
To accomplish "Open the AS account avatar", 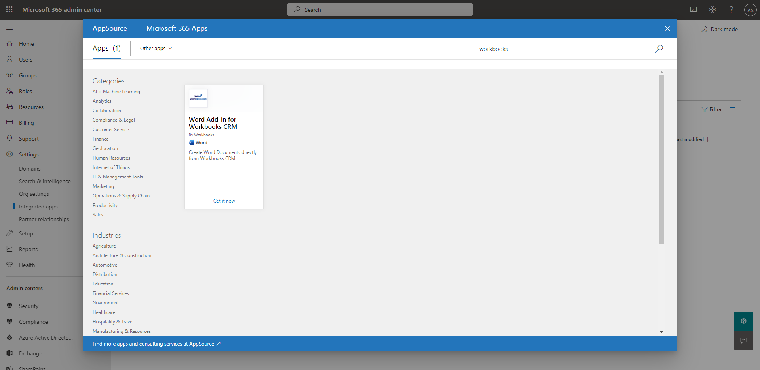I will point(750,10).
